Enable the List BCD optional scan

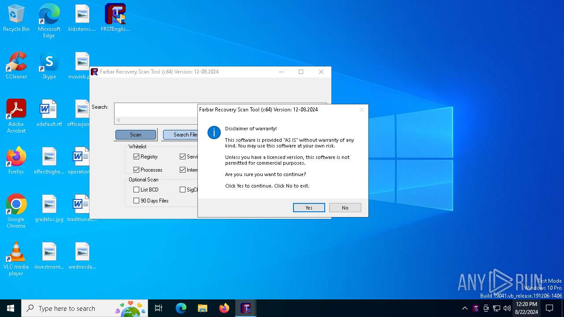pyautogui.click(x=137, y=190)
